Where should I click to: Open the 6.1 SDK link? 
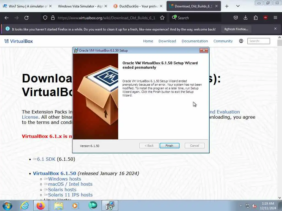click(x=46, y=159)
